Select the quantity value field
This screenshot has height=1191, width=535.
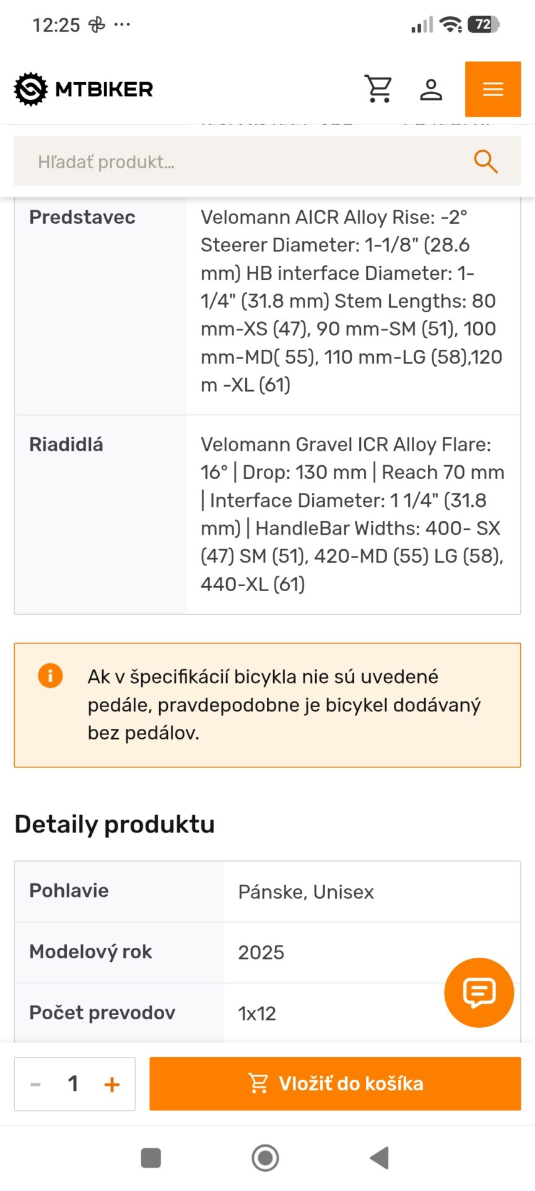pos(73,1084)
